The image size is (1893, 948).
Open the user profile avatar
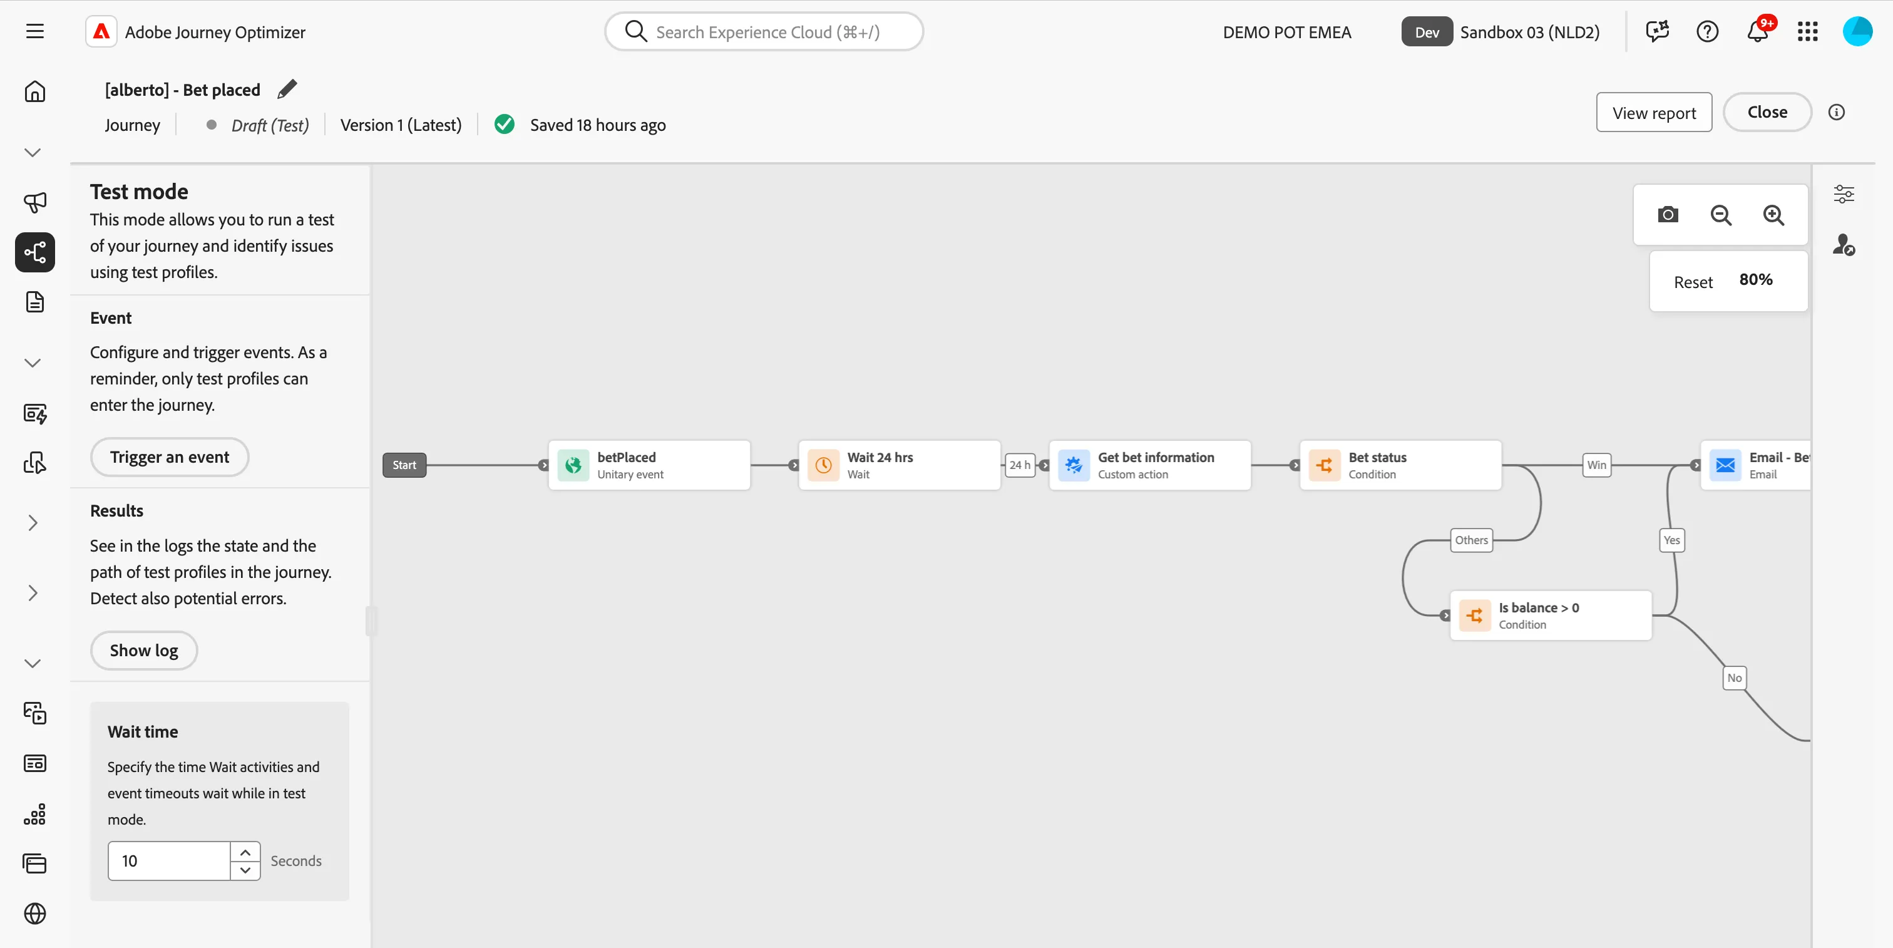(x=1858, y=31)
